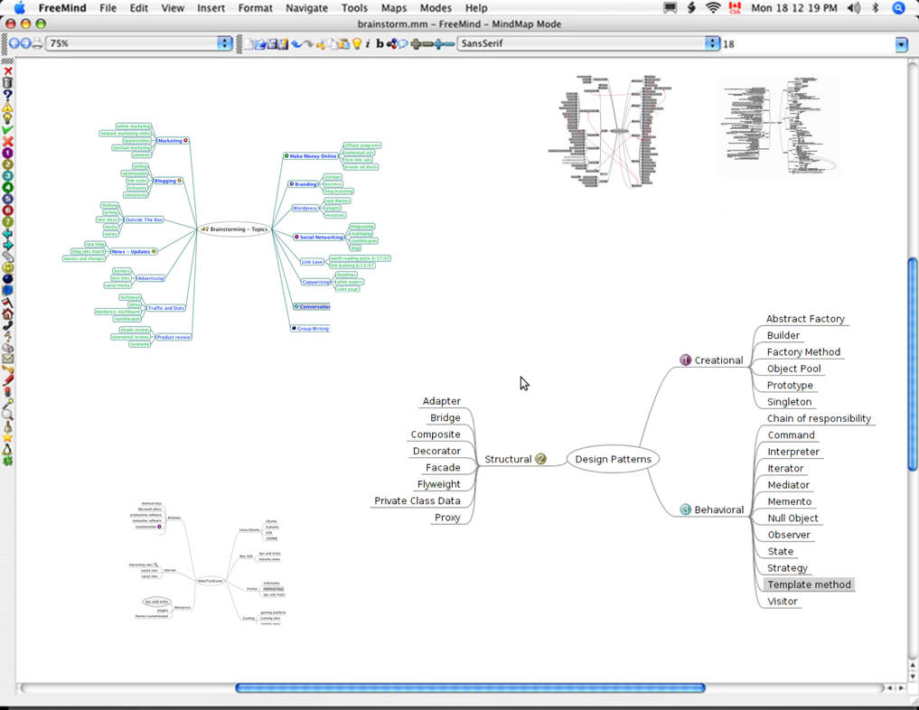Image resolution: width=919 pixels, height=710 pixels.
Task: Add the yellow warning triangle icon
Action: click(7, 107)
